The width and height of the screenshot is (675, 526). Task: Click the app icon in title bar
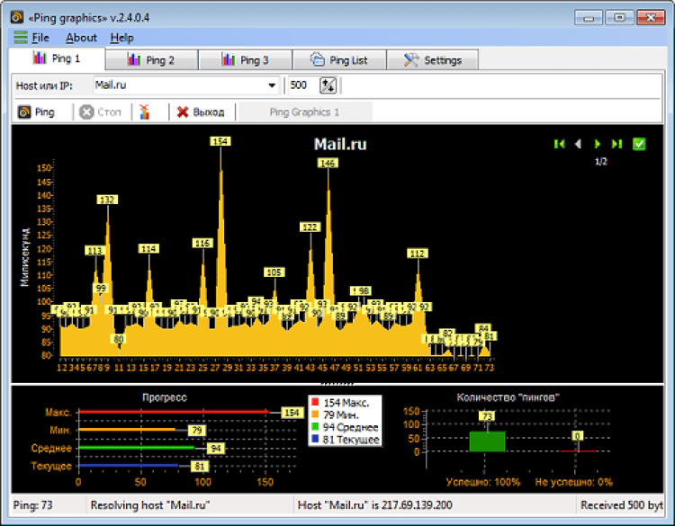tap(16, 16)
